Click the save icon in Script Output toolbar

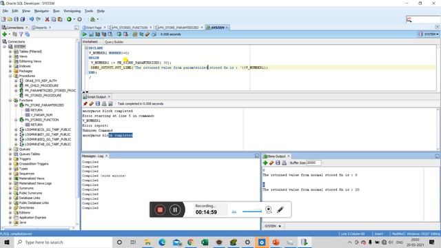click(x=98, y=104)
